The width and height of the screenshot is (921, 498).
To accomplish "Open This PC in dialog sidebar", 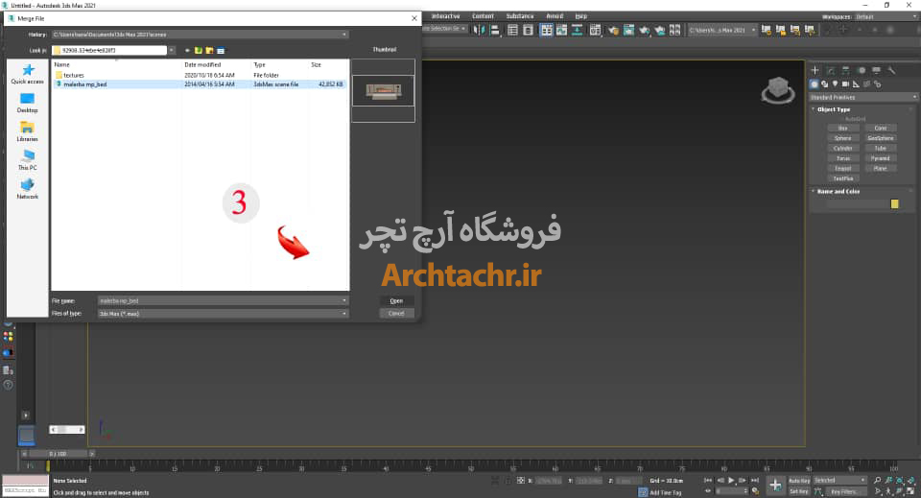I will tap(27, 159).
